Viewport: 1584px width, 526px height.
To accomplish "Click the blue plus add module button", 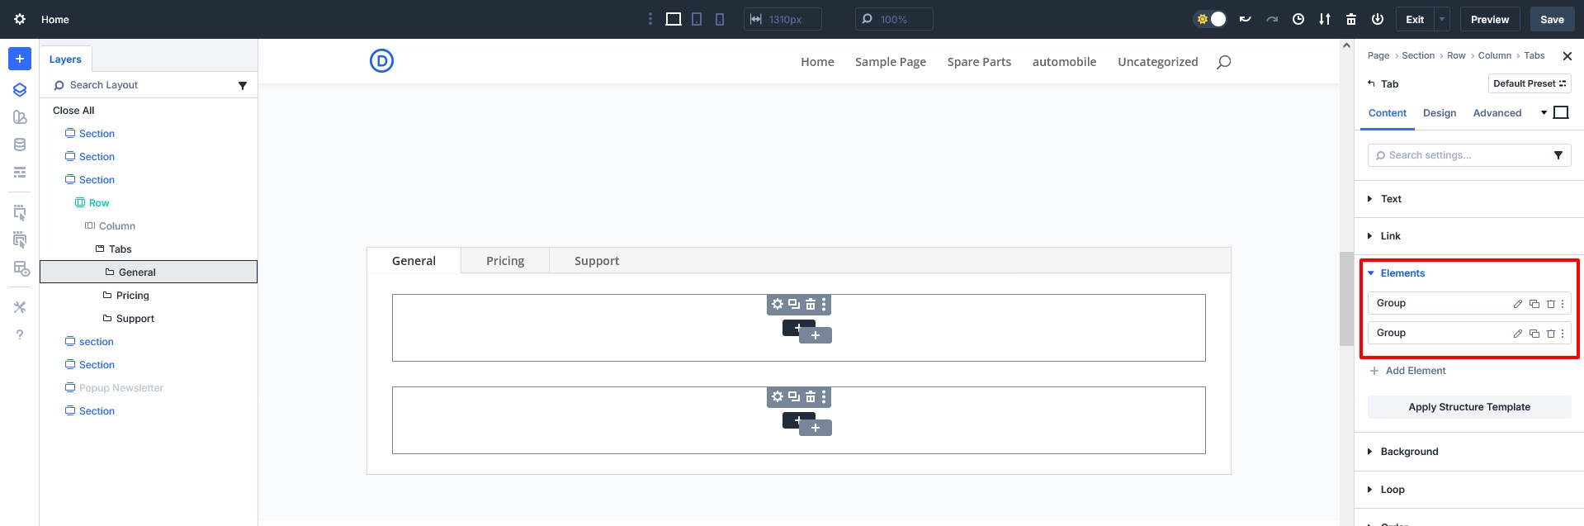I will coord(20,59).
